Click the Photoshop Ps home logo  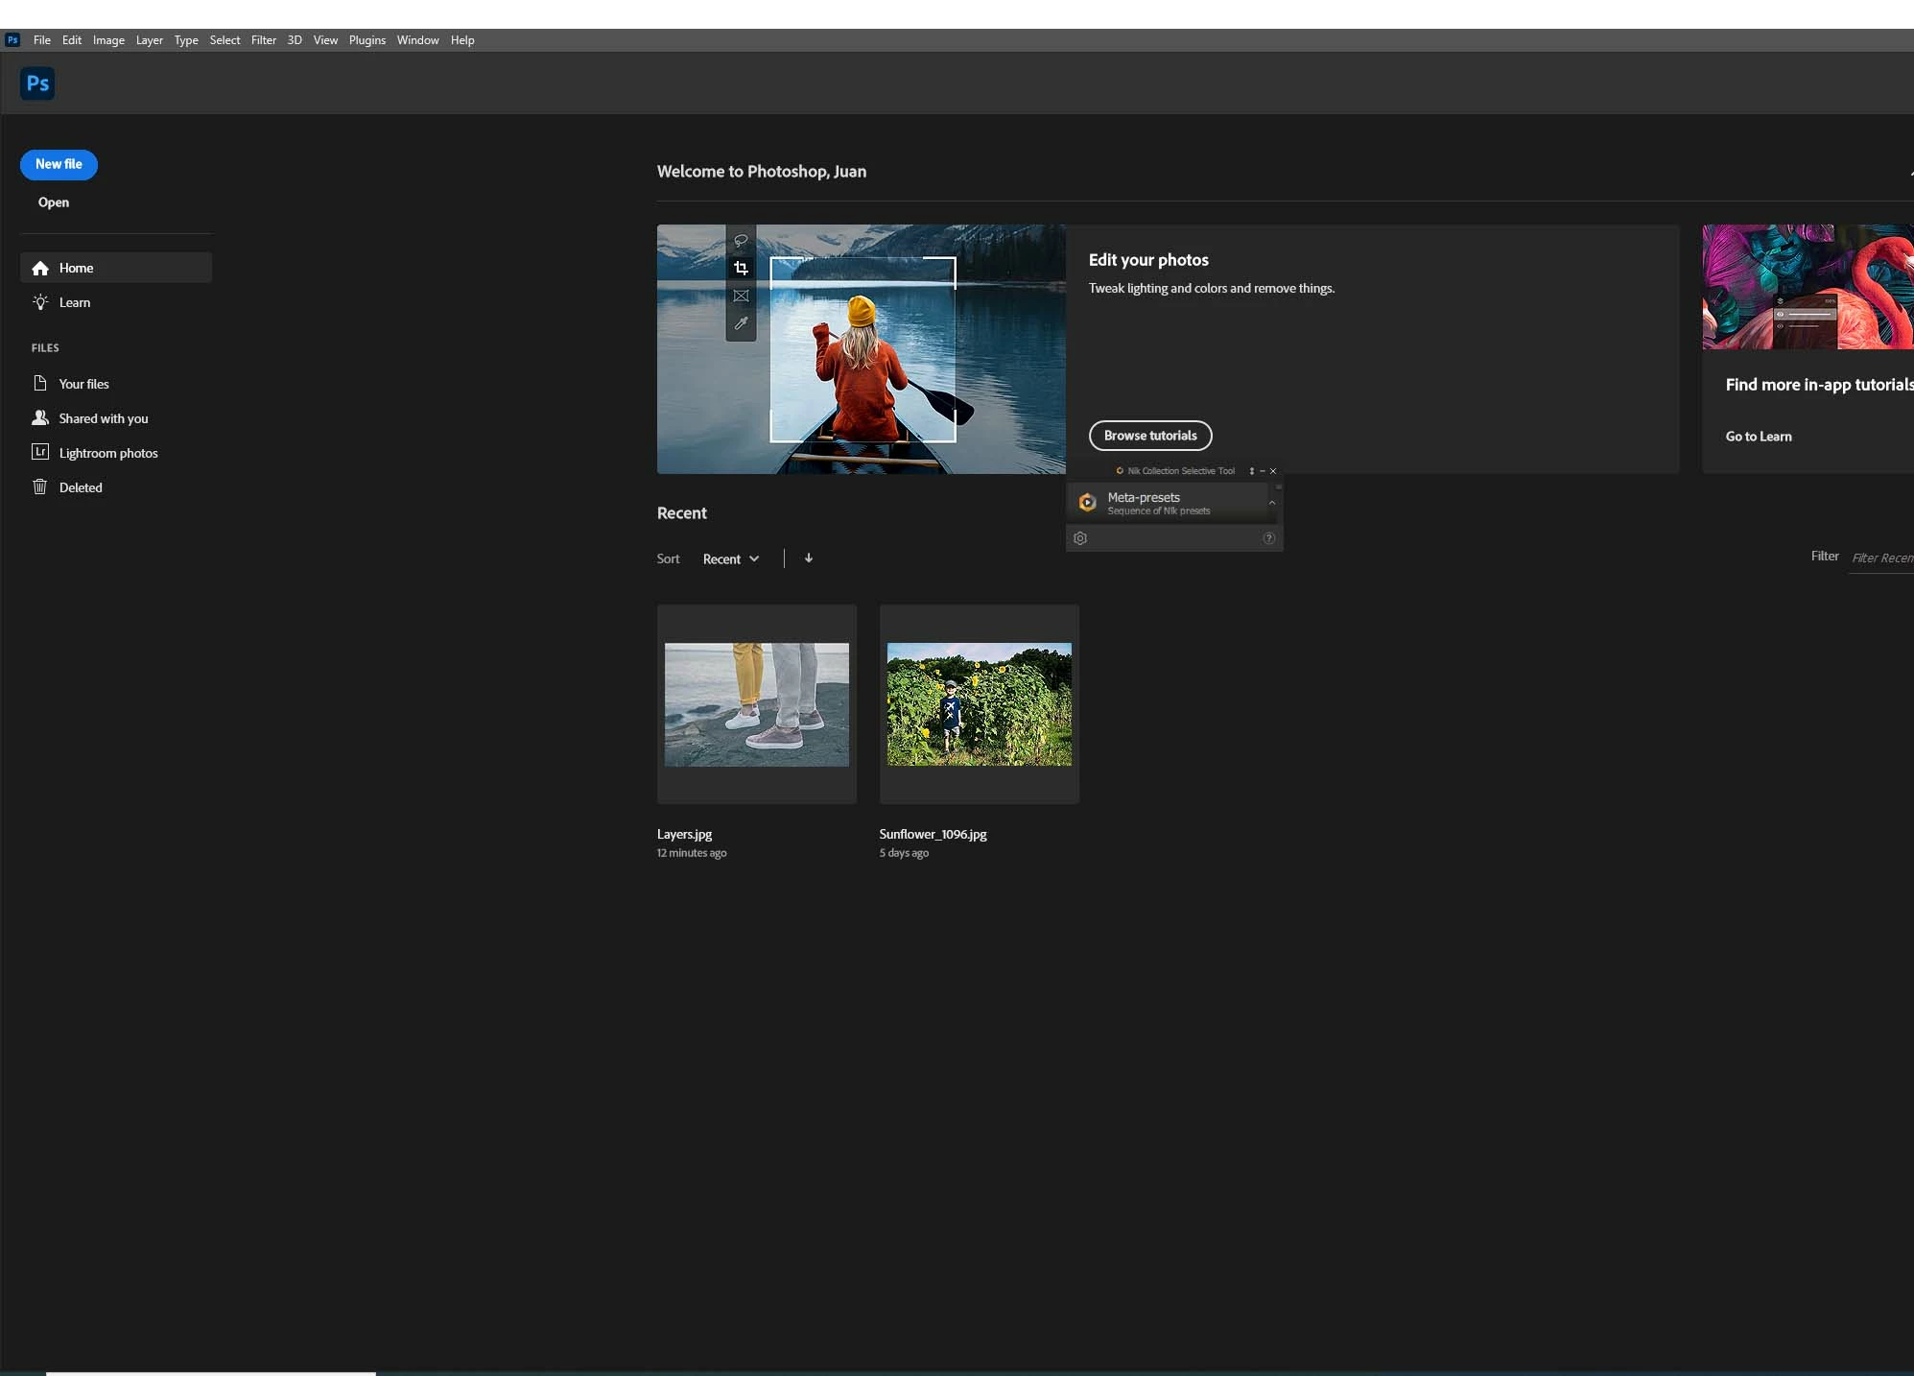tap(37, 83)
